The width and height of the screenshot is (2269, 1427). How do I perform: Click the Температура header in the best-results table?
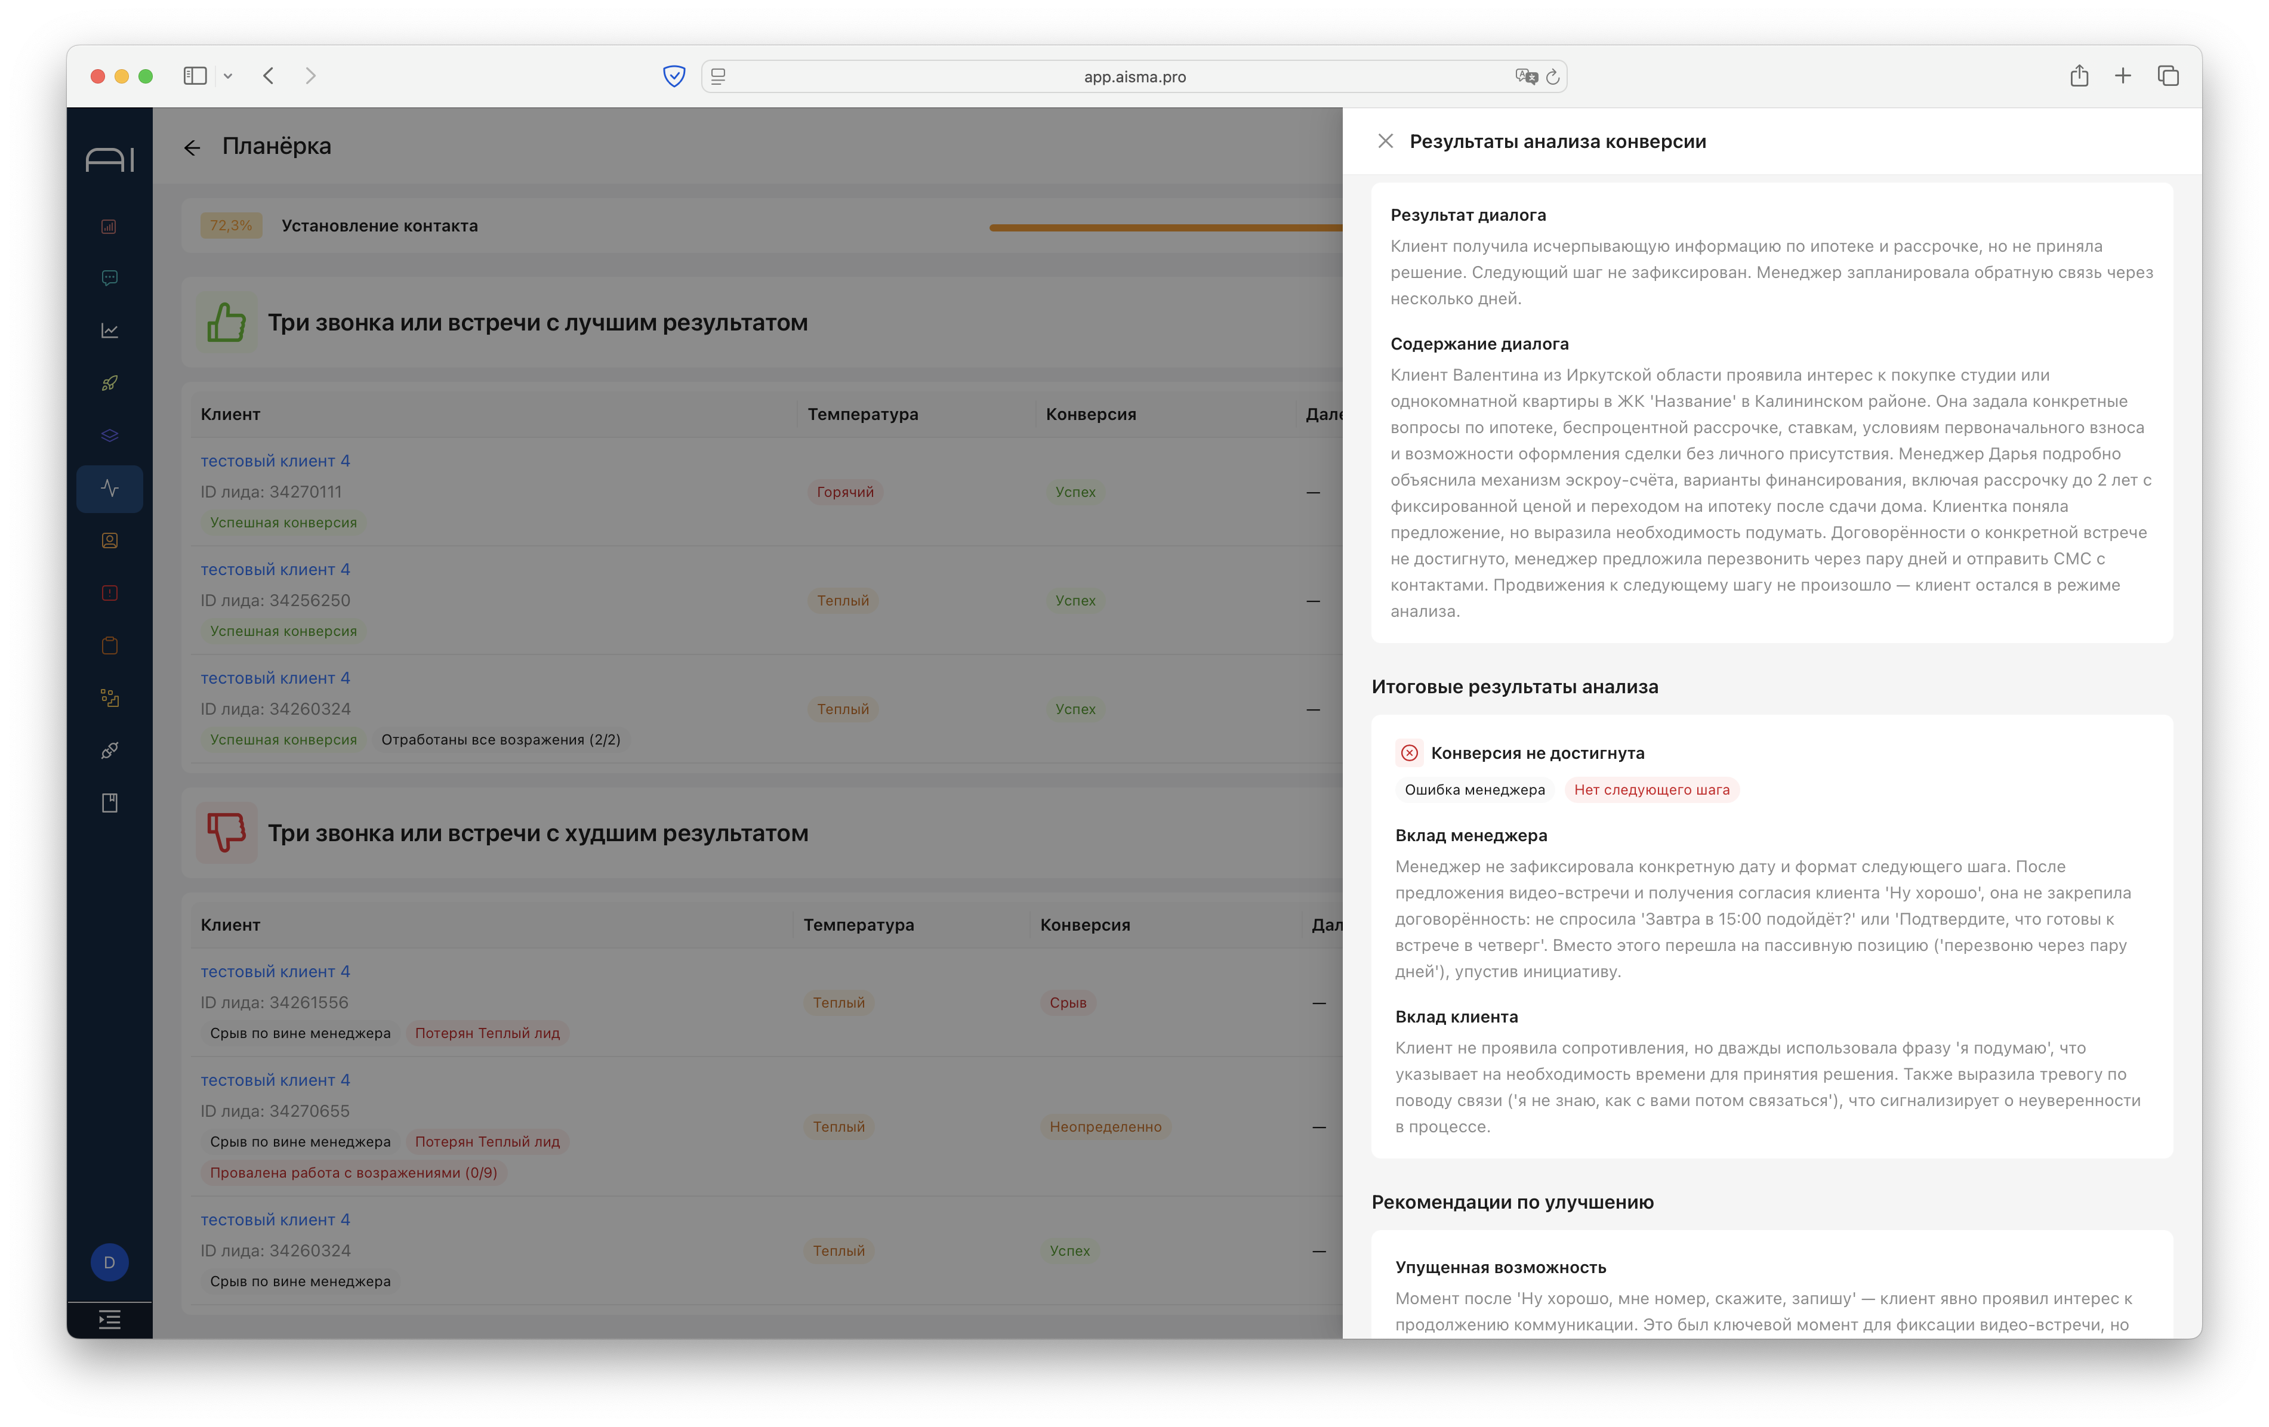862,413
